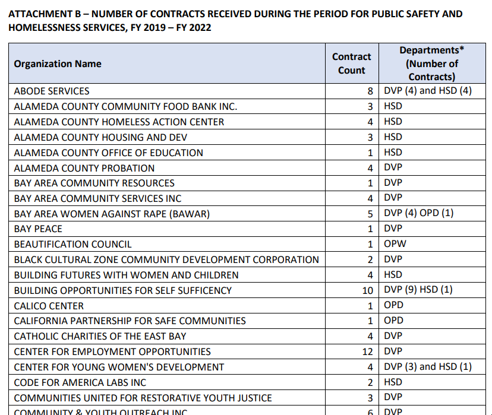Click 'BLACK CULTURAL ZONE COMMUNITY DEVELOPMENT CORPORATION'

(x=166, y=259)
